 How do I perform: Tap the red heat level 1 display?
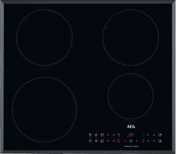144,135
